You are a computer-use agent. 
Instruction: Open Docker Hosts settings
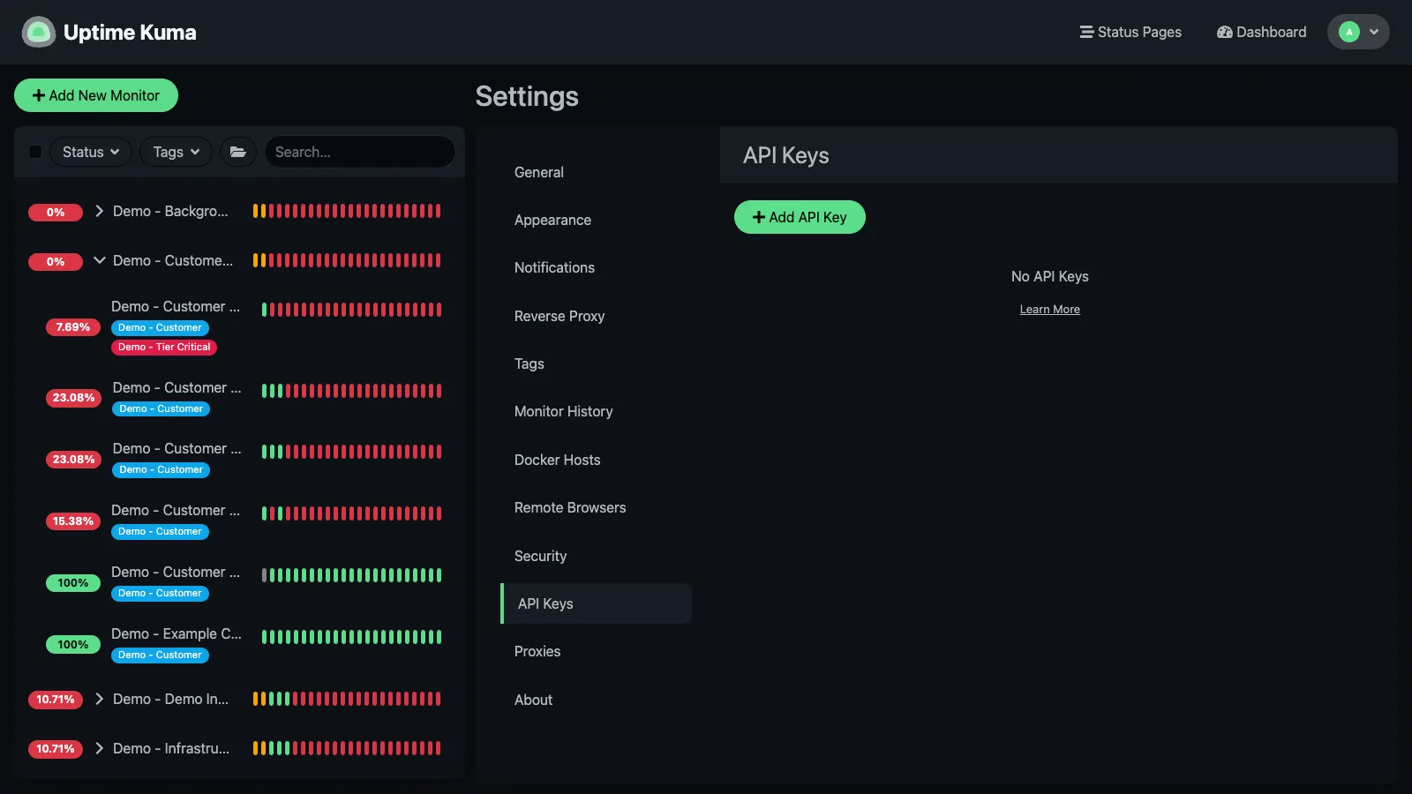596,460
